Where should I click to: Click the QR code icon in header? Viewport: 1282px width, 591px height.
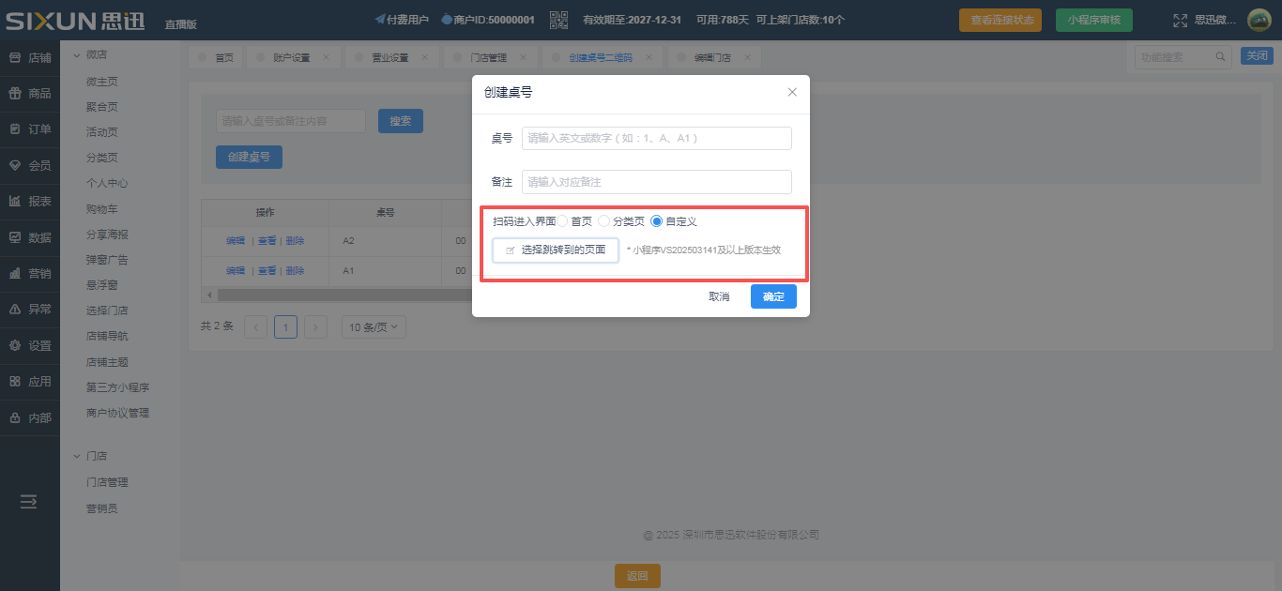(559, 20)
